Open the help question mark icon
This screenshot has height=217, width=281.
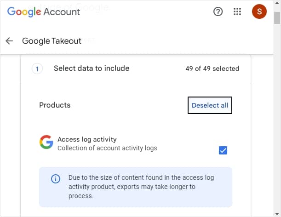(218, 12)
